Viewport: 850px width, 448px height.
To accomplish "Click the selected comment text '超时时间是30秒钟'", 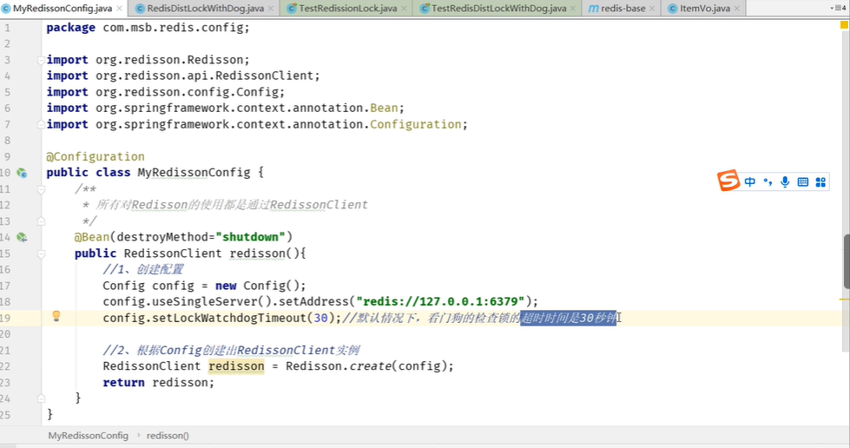I will pyautogui.click(x=568, y=318).
